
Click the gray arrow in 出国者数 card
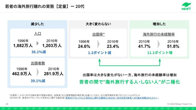point(38,72)
